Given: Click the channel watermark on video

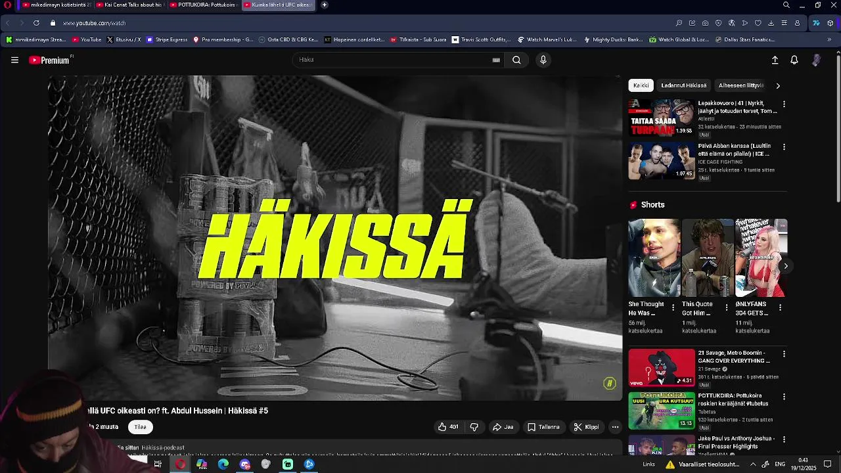Looking at the screenshot, I should pos(609,383).
